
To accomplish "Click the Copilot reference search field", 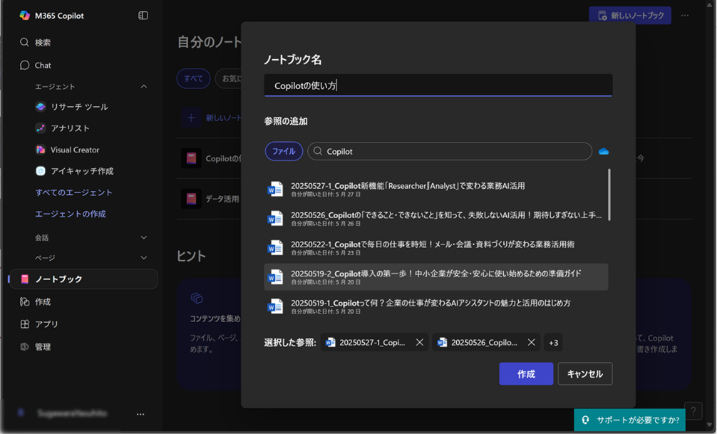I will point(450,151).
